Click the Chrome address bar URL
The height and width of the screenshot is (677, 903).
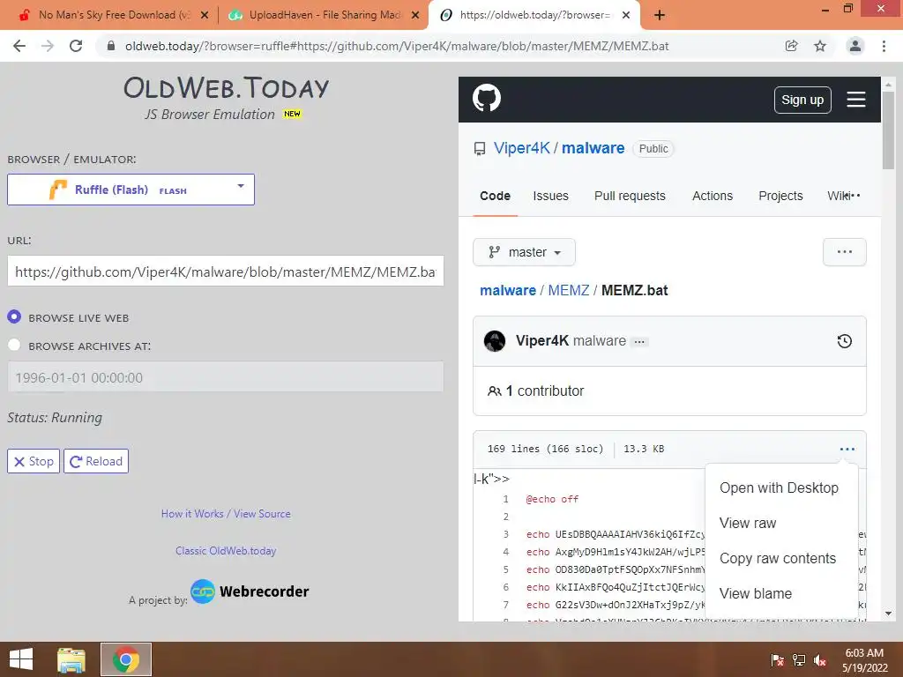[397, 46]
